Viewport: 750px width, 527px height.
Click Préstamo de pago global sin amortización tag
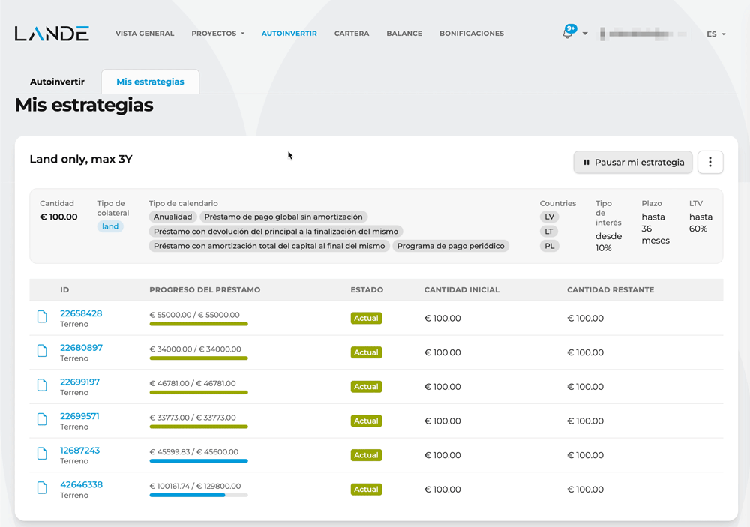(283, 217)
